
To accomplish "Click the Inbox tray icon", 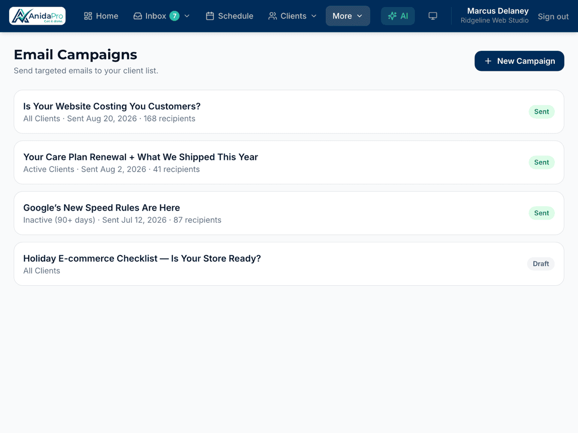I will (137, 16).
